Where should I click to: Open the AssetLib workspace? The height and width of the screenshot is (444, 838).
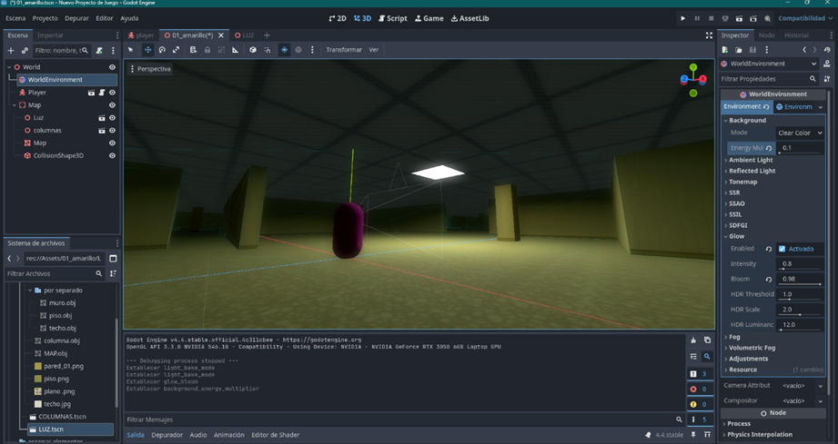tap(469, 18)
